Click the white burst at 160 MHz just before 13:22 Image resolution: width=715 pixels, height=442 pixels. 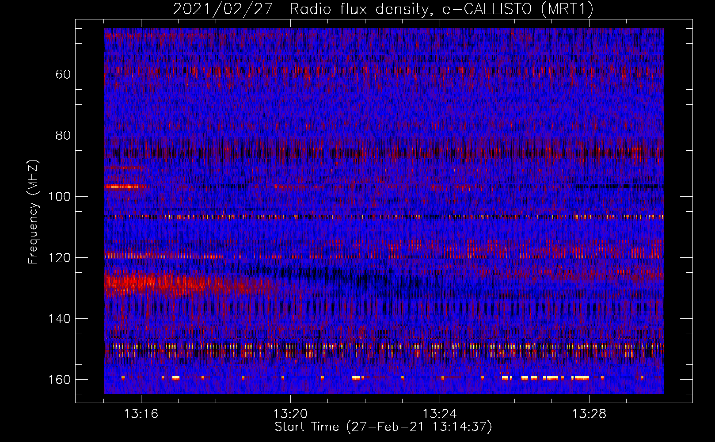(356, 378)
